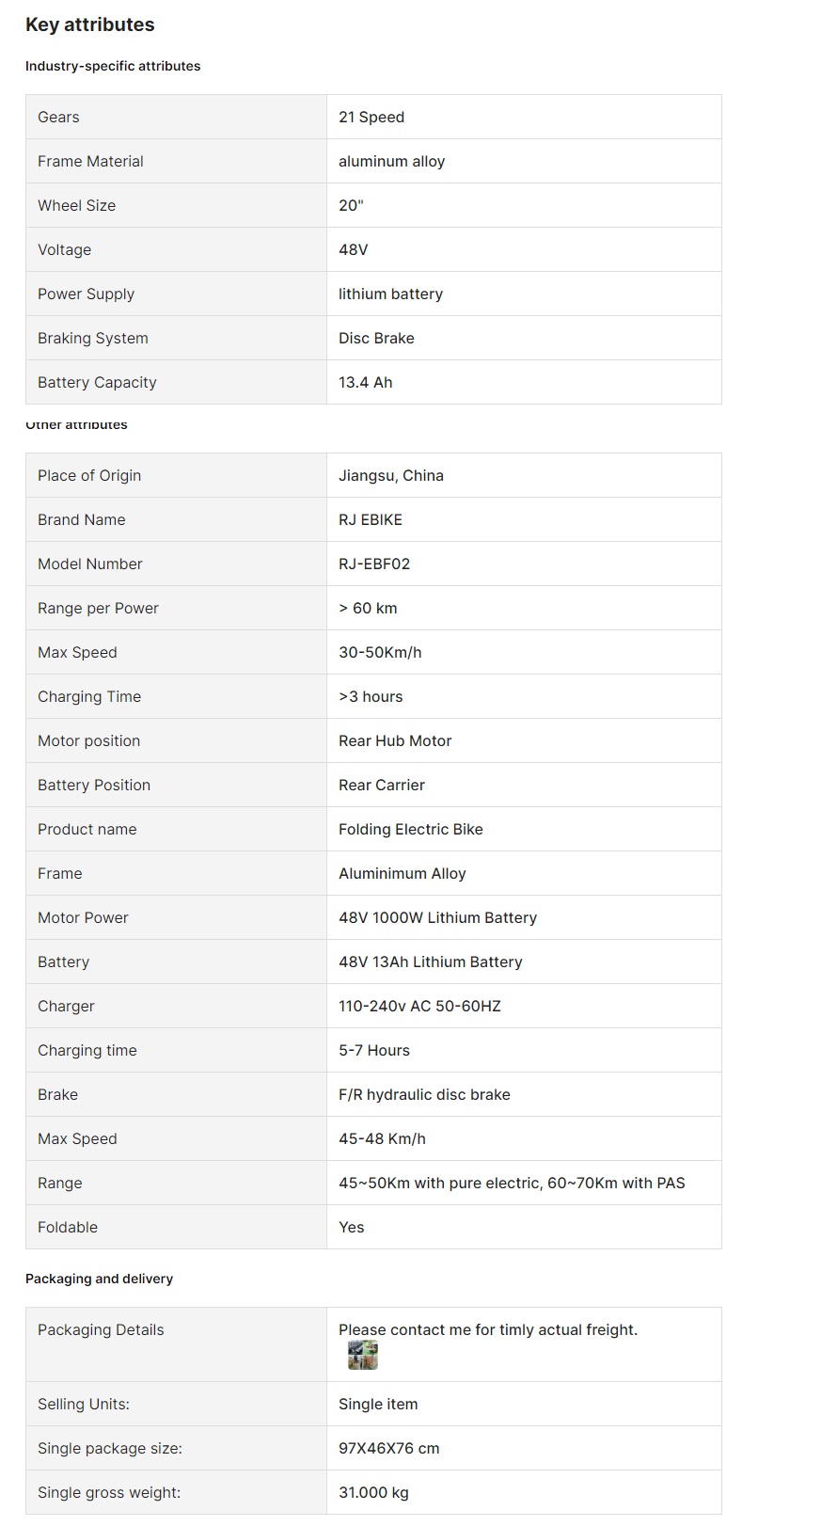Viewport: 821px width, 1526px height.
Task: Click the packaging details thumbnail image
Action: [x=362, y=1356]
